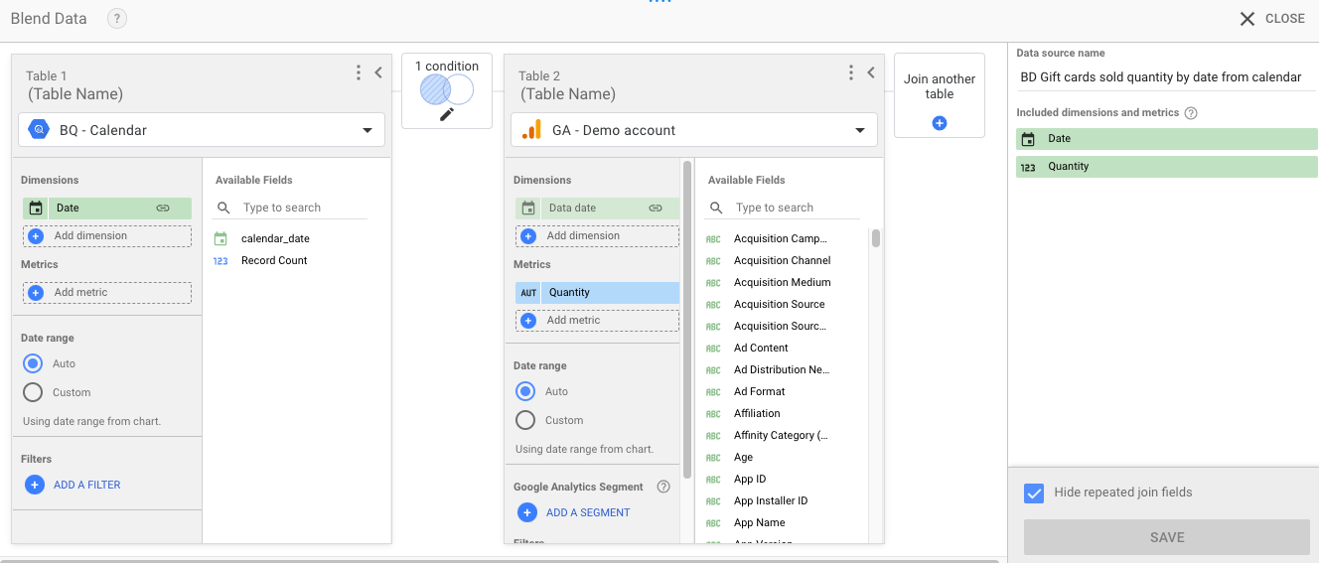The image size is (1319, 563).
Task: Click calendar icon on included Date field
Action: coord(1028,139)
